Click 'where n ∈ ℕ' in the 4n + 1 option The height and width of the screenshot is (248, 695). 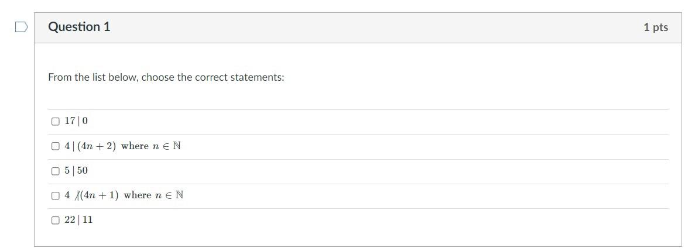(x=153, y=195)
